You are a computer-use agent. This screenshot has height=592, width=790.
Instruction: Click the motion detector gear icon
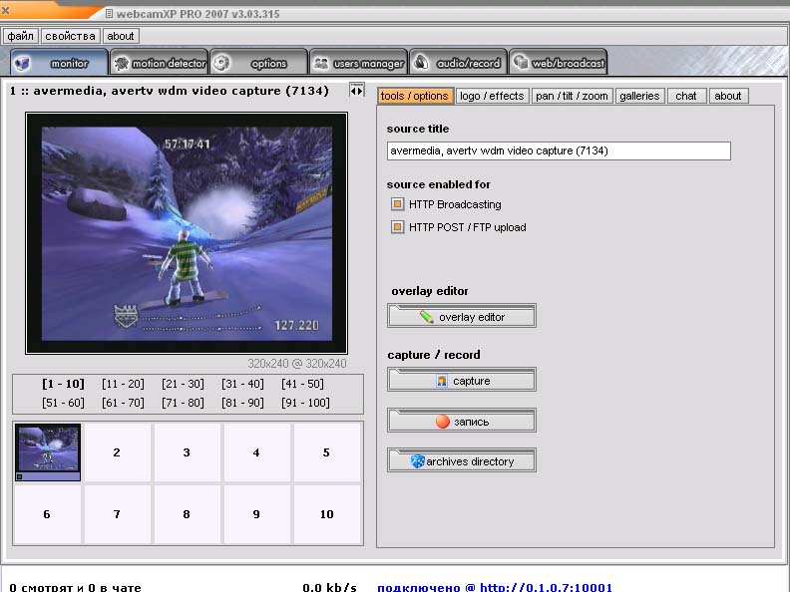click(x=122, y=64)
